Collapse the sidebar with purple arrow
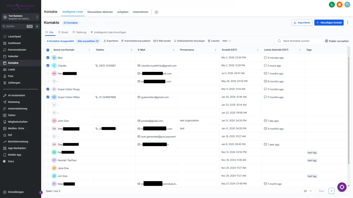The image size is (353, 198). click(41, 192)
